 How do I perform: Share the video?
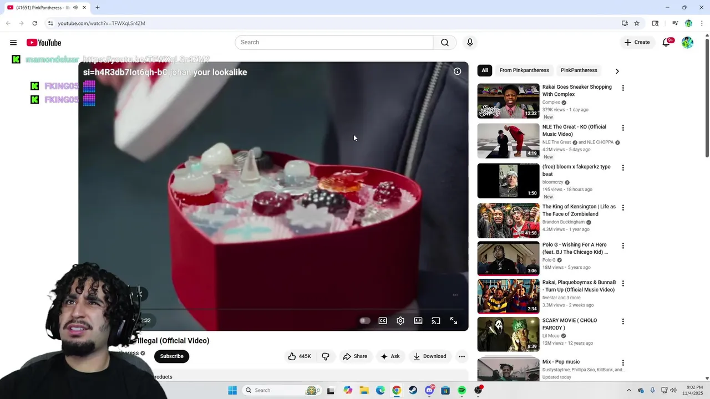point(355,356)
